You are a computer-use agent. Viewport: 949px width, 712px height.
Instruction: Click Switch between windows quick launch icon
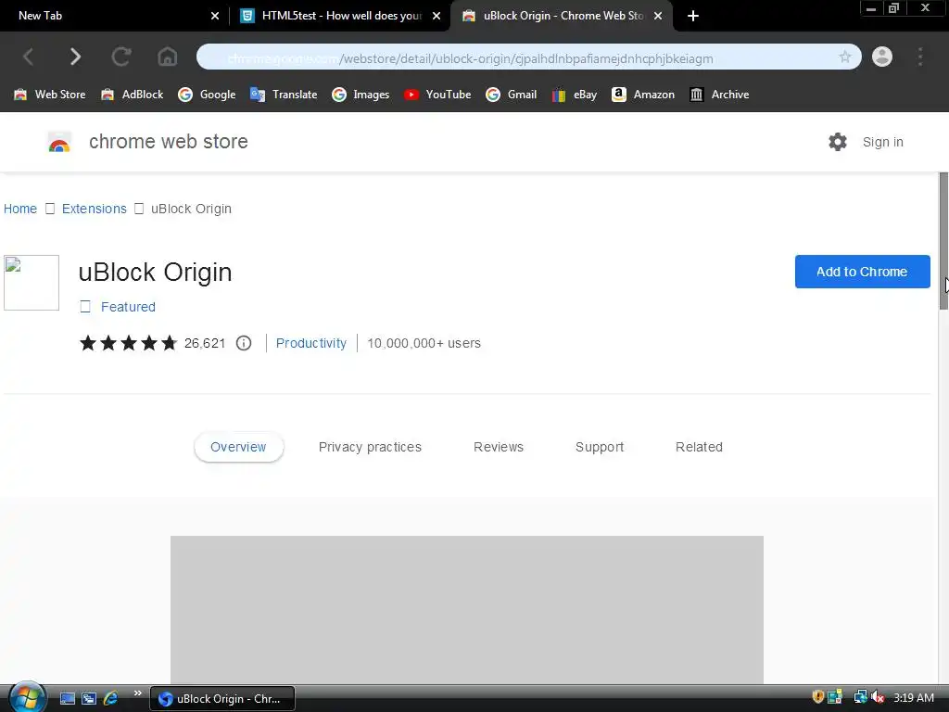(x=89, y=699)
